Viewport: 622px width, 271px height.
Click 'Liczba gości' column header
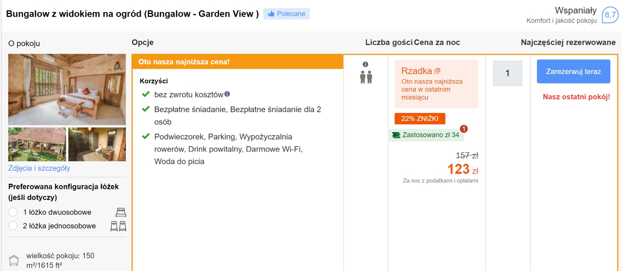(x=389, y=42)
